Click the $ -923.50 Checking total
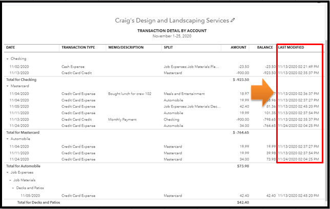 pyautogui.click(x=241, y=79)
